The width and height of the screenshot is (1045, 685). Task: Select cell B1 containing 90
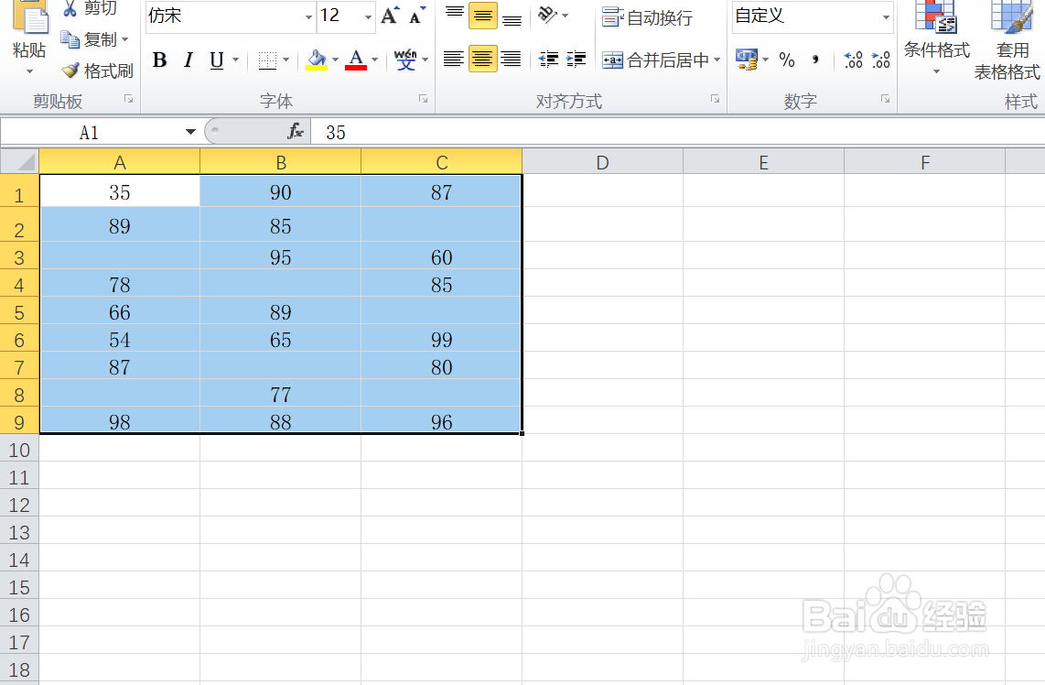(x=281, y=192)
